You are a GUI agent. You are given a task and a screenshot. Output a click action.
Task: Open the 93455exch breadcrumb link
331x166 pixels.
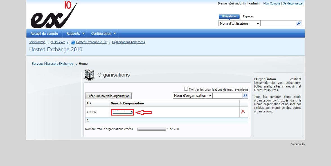point(58,42)
